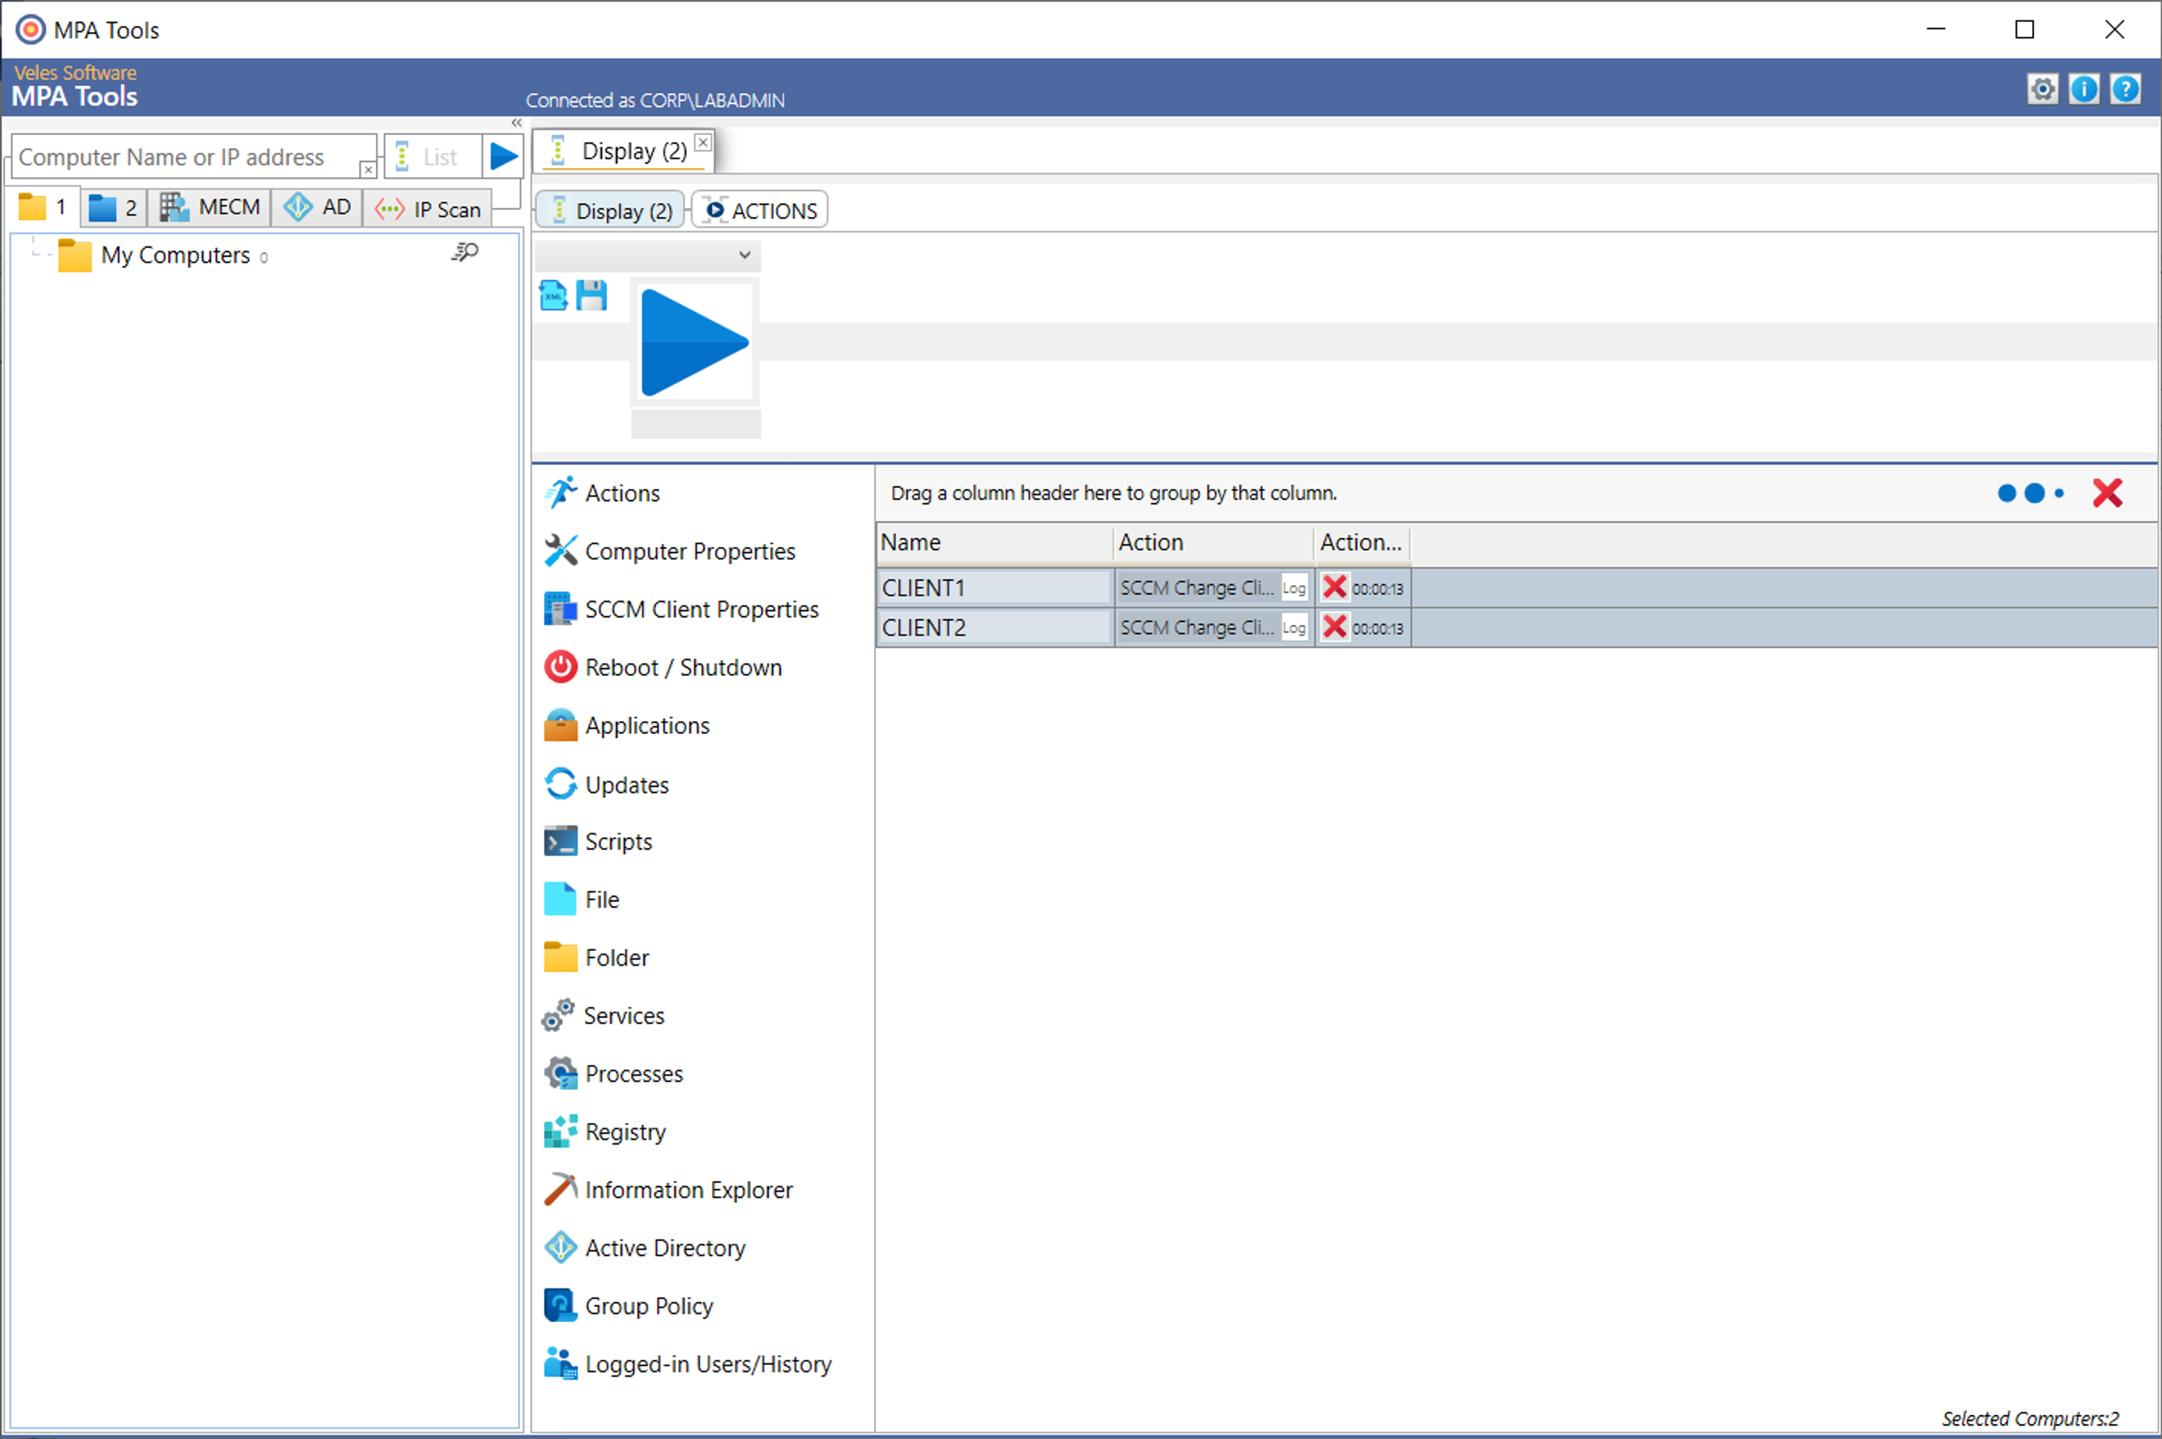Click the MPA Tools title bar logo
The width and height of the screenshot is (2162, 1439).
30,29
